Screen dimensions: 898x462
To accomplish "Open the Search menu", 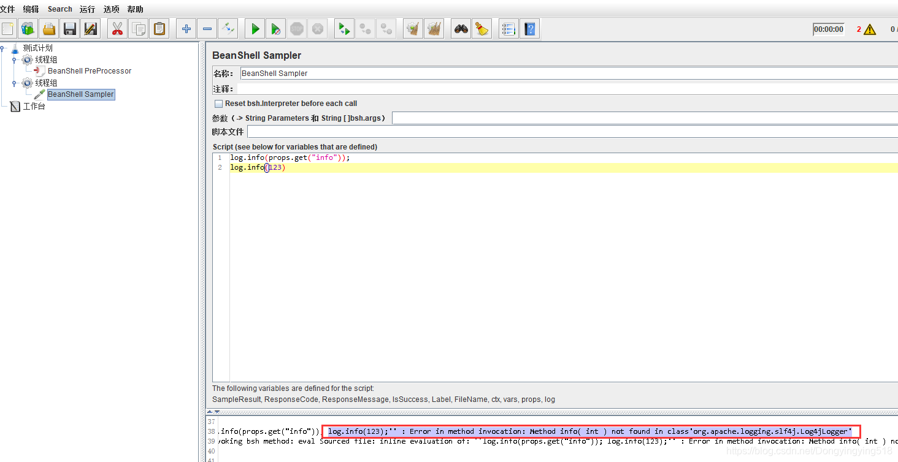I will point(60,9).
